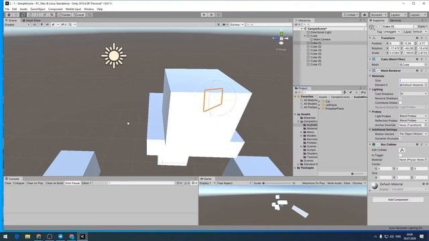This screenshot has width=429, height=241.
Task: Toggle scene audio icon in Scene toolbar
Action: pos(48,25)
